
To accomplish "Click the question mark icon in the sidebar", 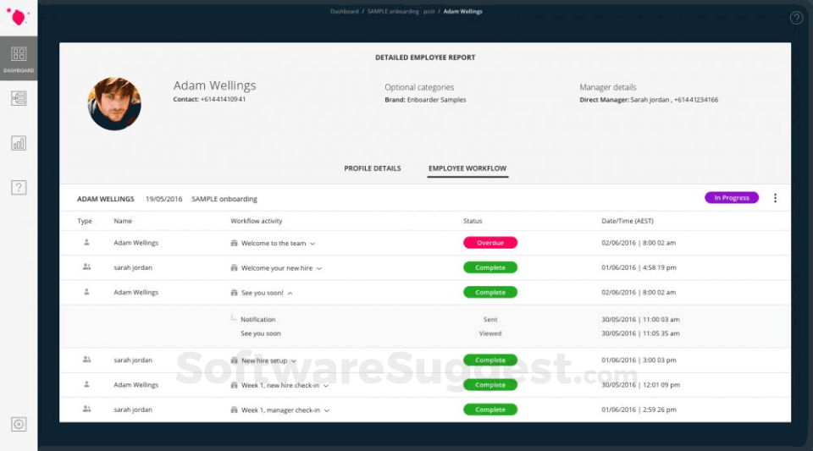I will click(x=19, y=188).
